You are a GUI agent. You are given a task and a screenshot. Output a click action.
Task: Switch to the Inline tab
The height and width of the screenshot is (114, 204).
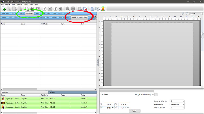pos(22,13)
